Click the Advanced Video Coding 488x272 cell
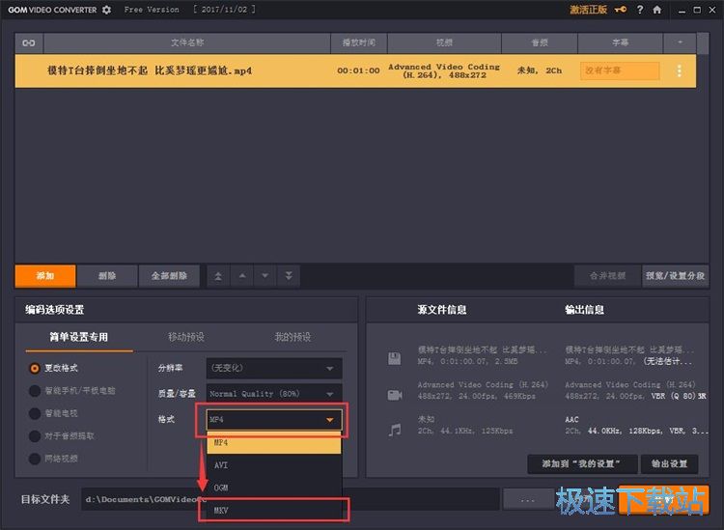The width and height of the screenshot is (724, 530). (444, 70)
